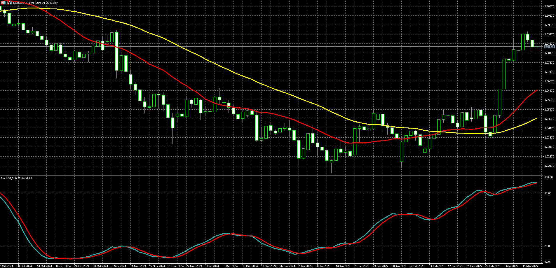The width and height of the screenshot is (556, 268).
Task: Click the highlighted 1.08521 current price tag
Action: (549, 47)
